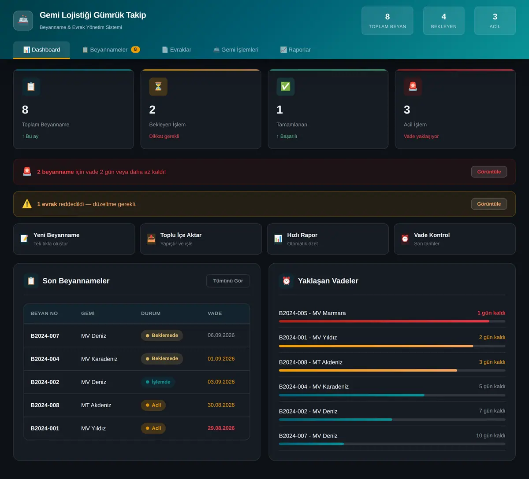Image resolution: width=529 pixels, height=479 pixels.
Task: Open the Dashboard tab
Action: coord(41,50)
